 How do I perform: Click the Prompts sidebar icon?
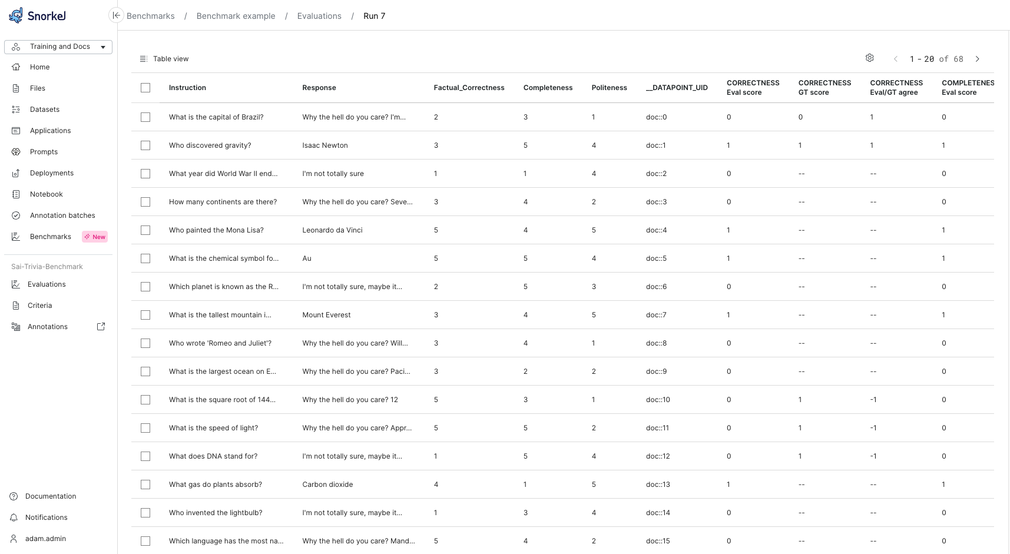point(16,152)
